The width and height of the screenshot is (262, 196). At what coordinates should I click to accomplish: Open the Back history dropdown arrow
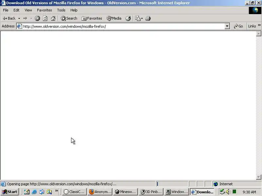click(x=19, y=18)
